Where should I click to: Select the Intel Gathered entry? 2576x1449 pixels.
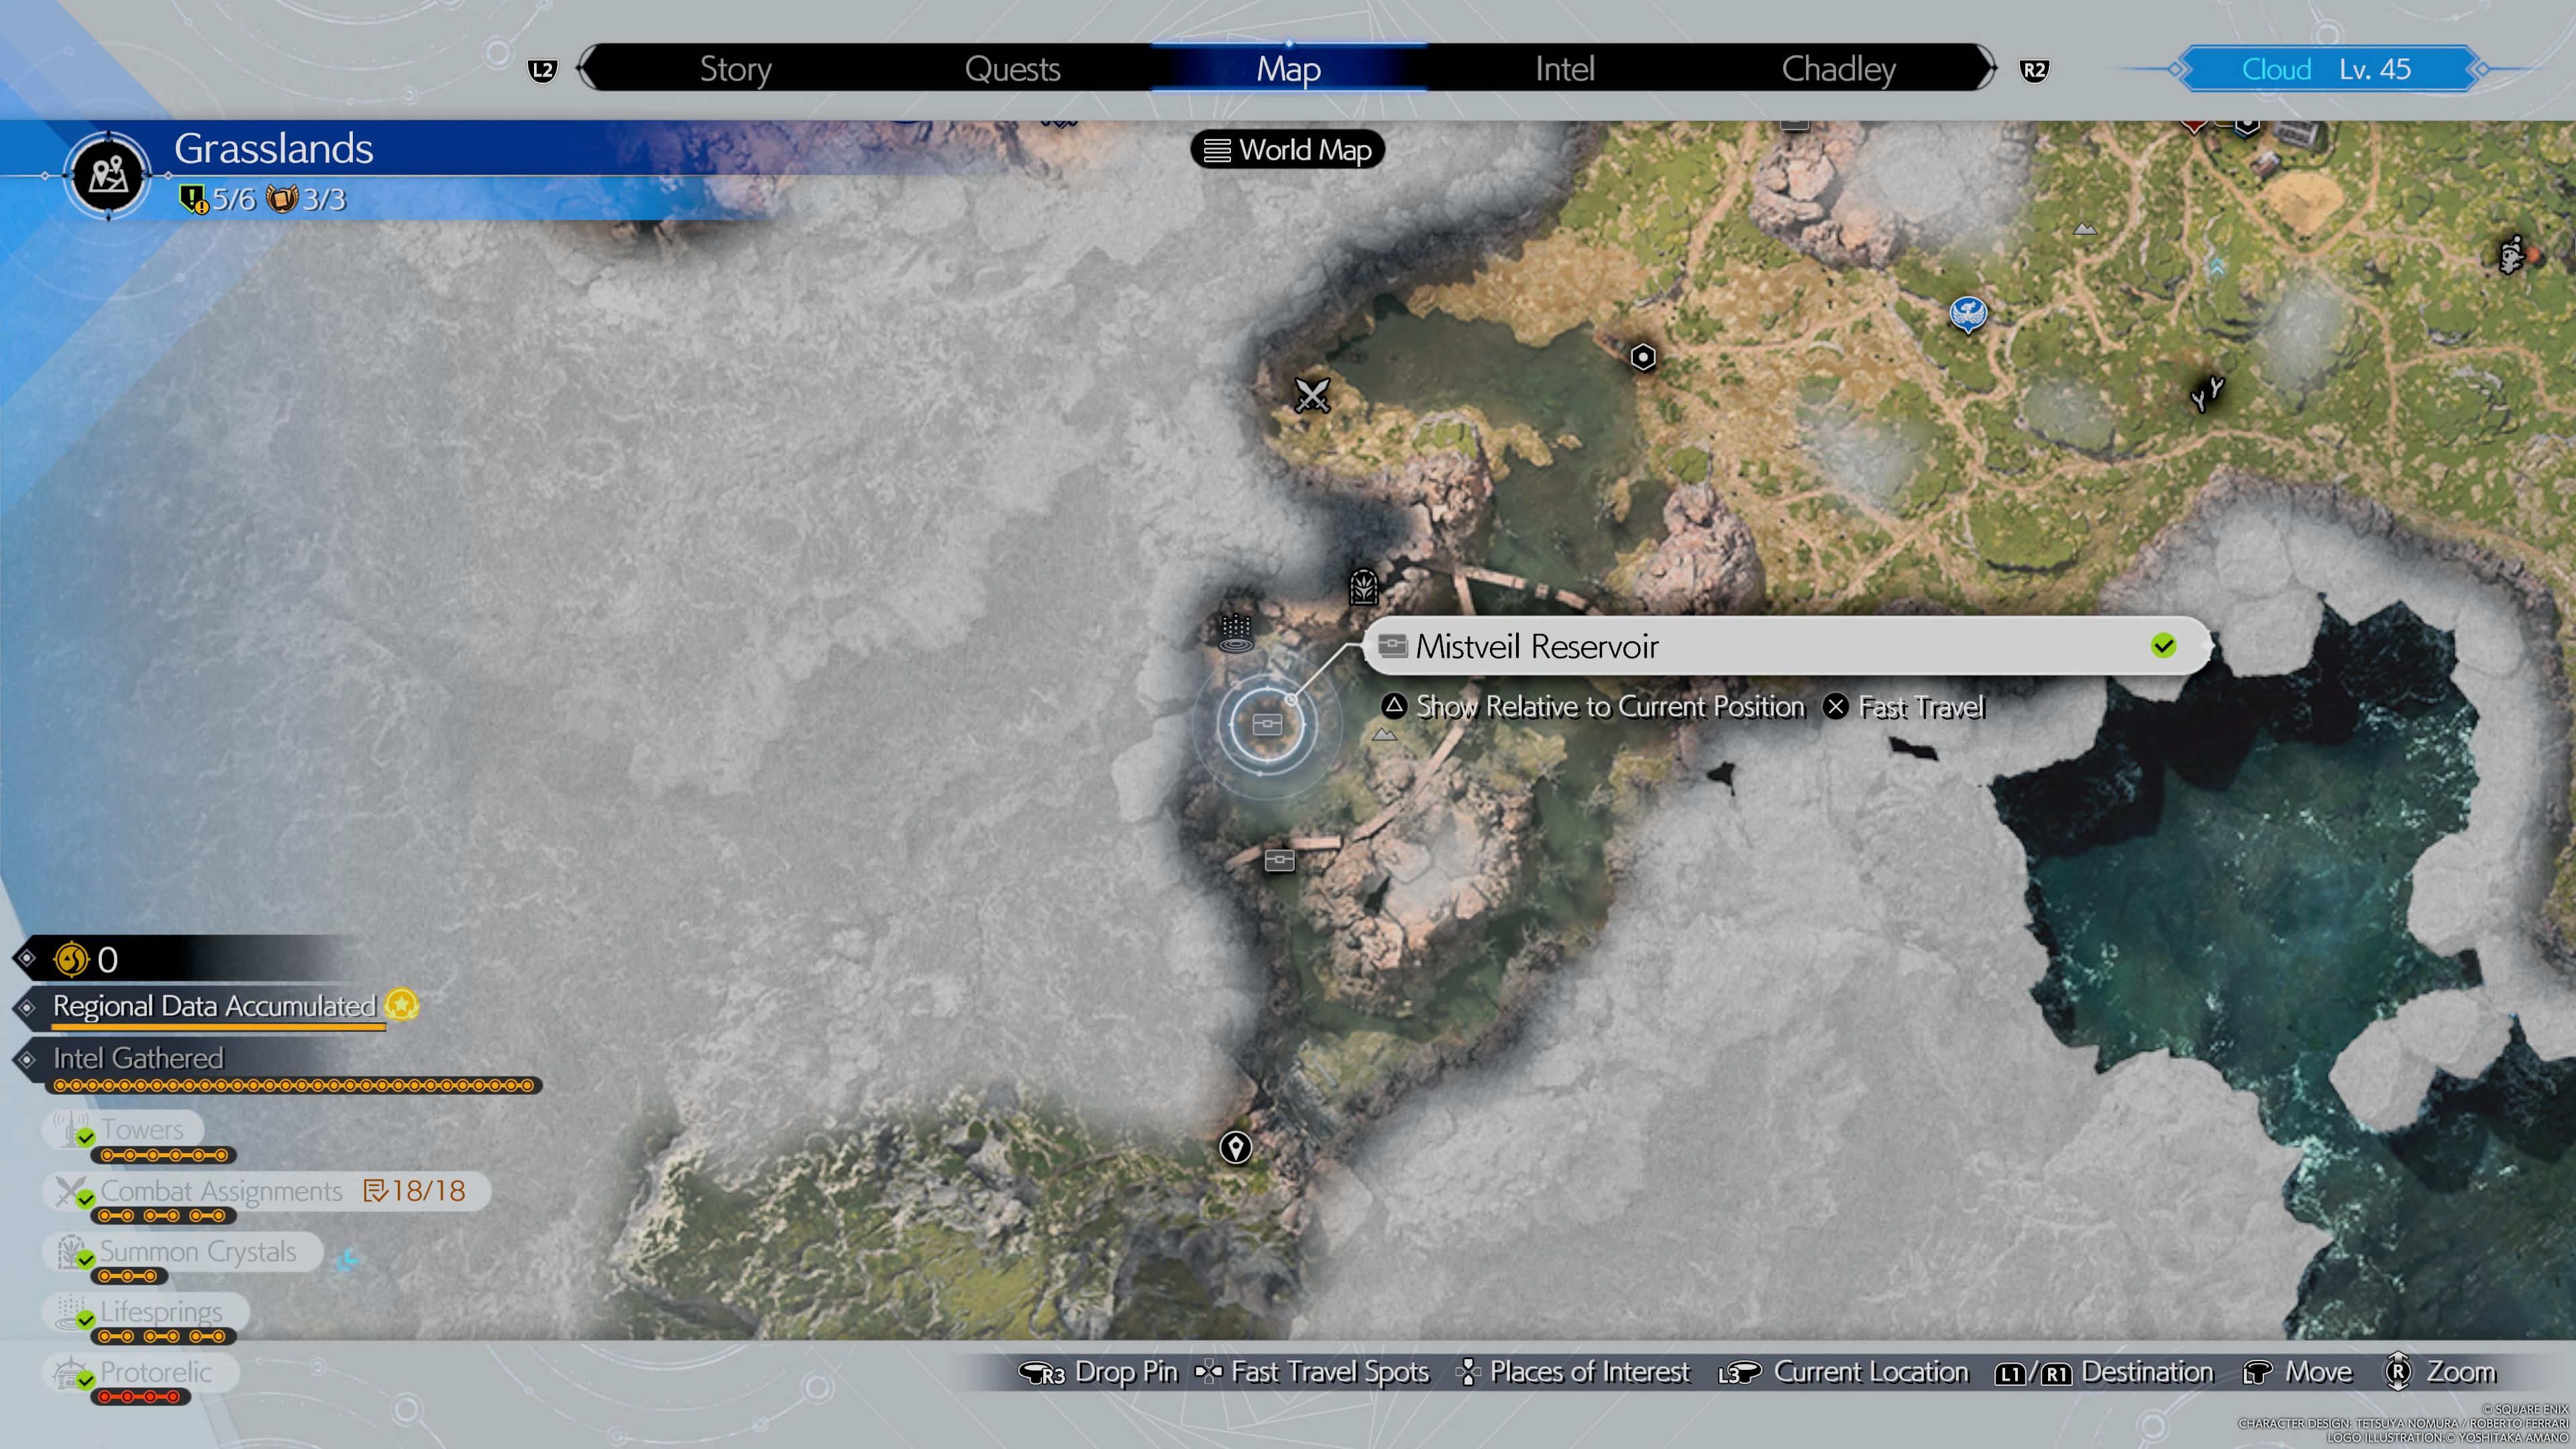pos(138,1058)
